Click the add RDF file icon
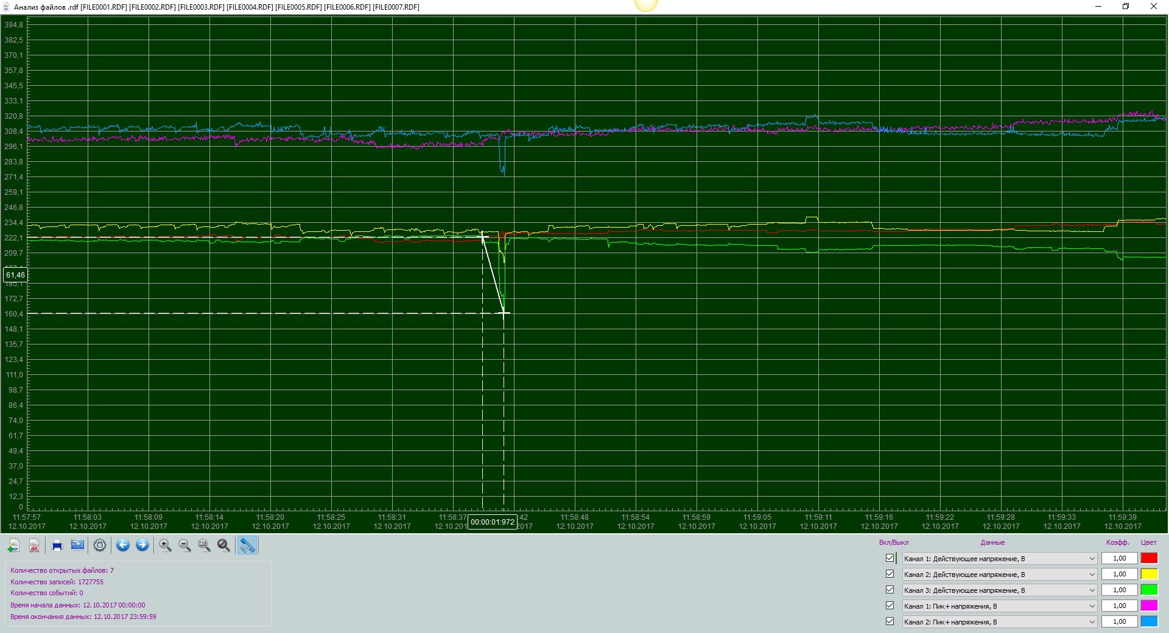Image resolution: width=1169 pixels, height=633 pixels. pos(14,545)
